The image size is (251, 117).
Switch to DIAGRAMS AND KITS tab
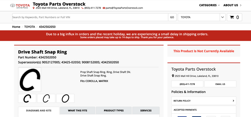(x=39, y=110)
